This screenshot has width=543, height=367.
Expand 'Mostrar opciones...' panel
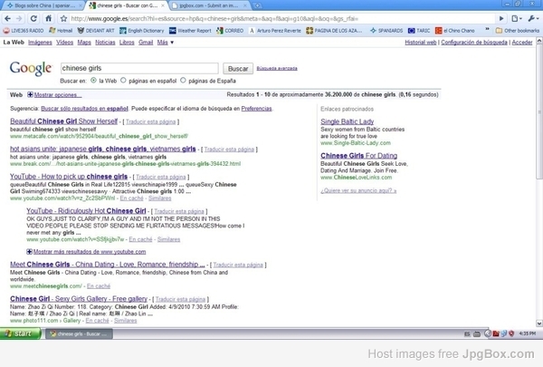[x=53, y=94]
